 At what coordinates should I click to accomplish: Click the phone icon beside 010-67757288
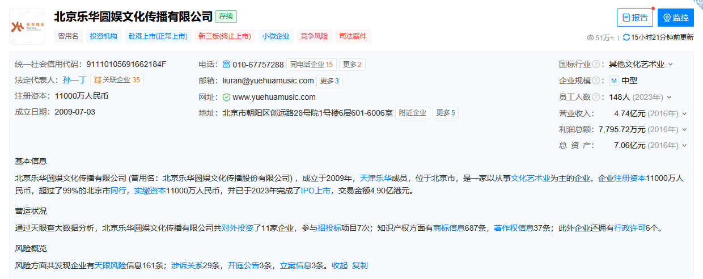(x=226, y=64)
